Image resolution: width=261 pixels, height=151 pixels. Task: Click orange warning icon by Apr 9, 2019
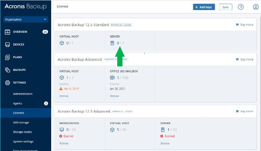tap(61, 89)
